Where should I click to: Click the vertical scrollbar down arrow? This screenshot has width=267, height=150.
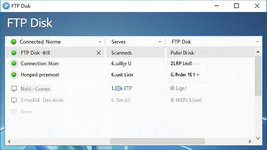(258, 139)
